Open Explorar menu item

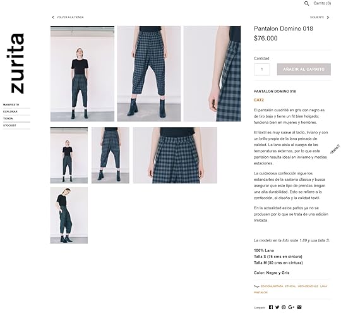(x=10, y=111)
